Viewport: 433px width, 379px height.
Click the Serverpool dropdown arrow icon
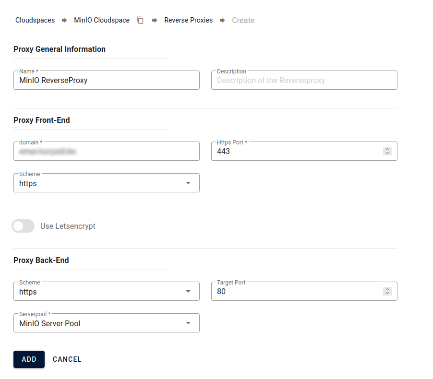pos(188,323)
